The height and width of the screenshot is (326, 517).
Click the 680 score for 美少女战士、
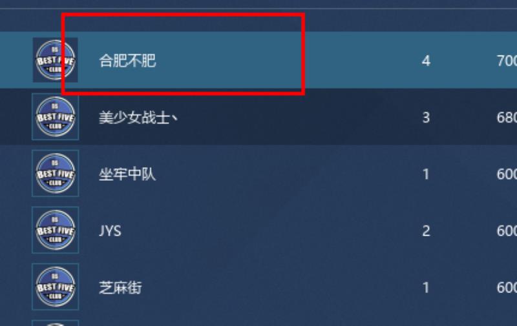coord(507,117)
